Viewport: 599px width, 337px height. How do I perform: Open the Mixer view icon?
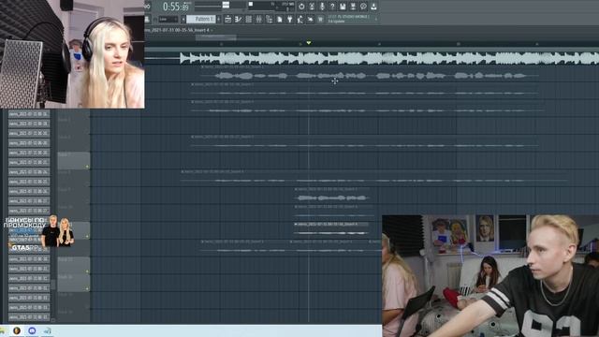coord(259,19)
